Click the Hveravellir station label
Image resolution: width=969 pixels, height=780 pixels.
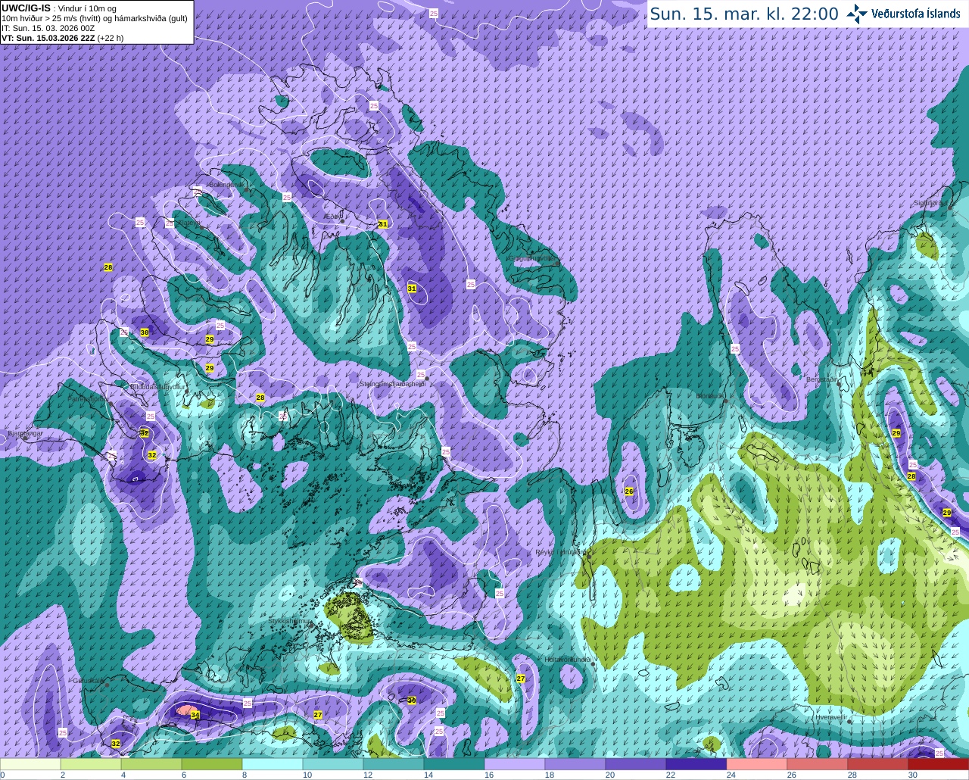pos(831,716)
